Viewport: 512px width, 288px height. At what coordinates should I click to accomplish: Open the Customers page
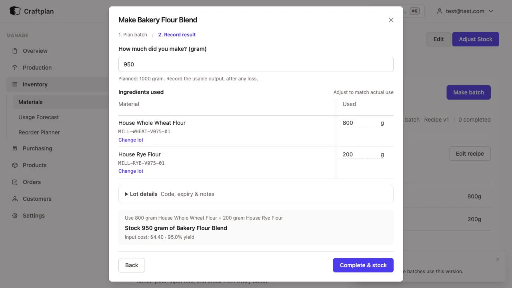[x=37, y=199]
